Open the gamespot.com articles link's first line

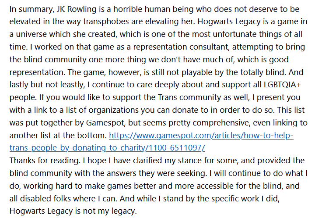201,136
